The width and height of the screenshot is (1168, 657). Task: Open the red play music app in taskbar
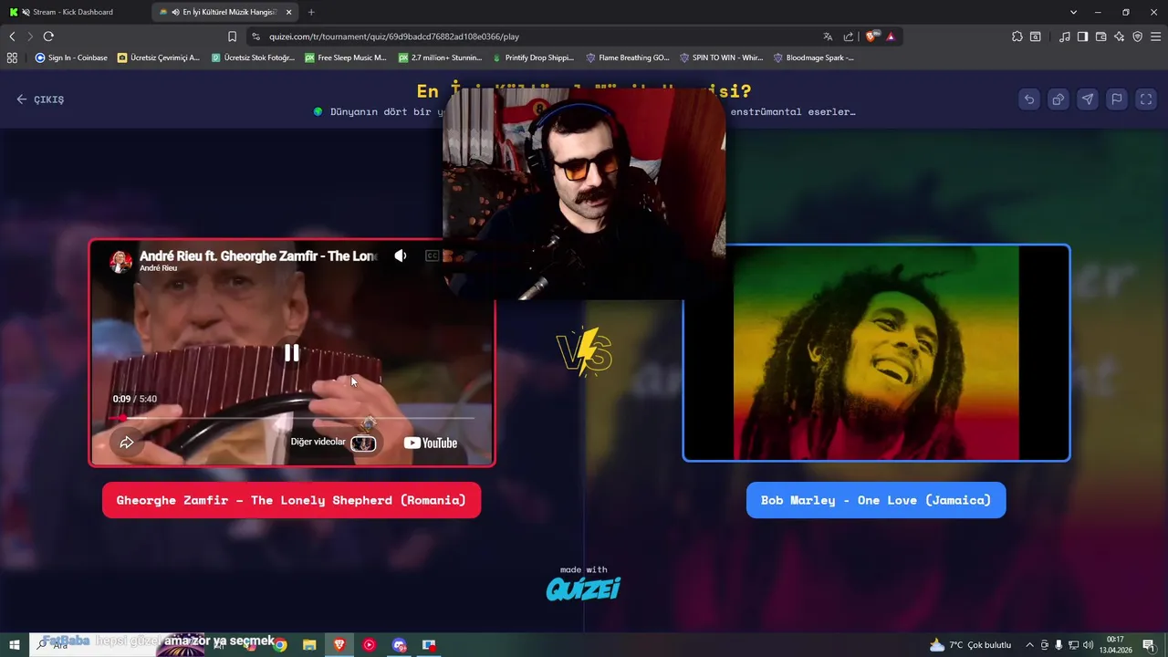[369, 645]
